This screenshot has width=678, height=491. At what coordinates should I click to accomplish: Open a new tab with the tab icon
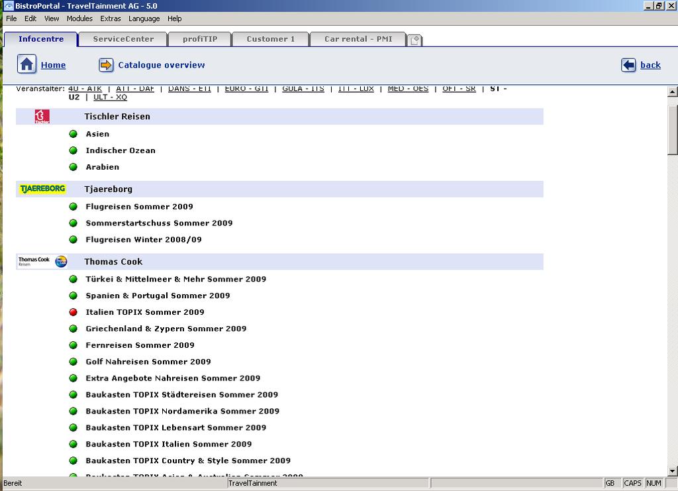pyautogui.click(x=414, y=40)
